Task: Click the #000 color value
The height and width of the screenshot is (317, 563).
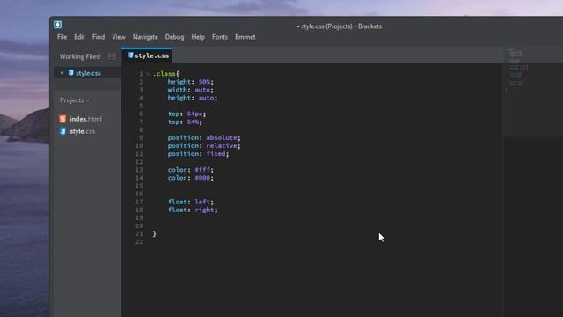Action: [x=202, y=178]
